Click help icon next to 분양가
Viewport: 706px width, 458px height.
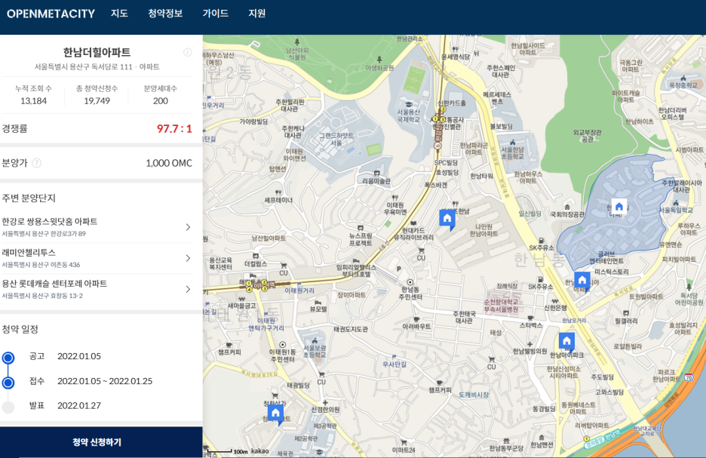point(37,163)
